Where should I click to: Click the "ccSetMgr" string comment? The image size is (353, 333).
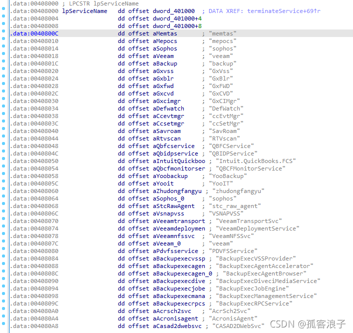(226, 123)
